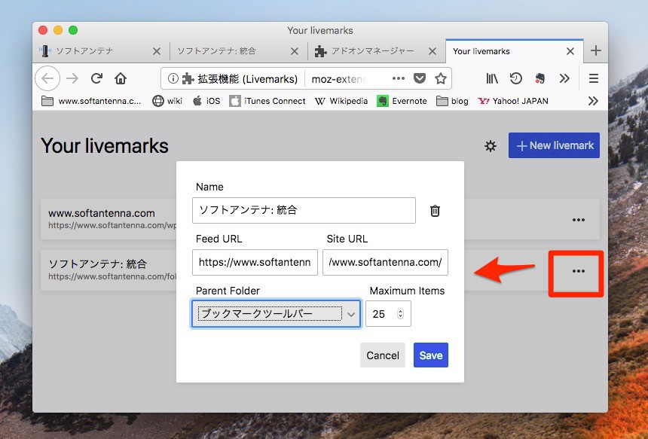Image resolution: width=648 pixels, height=439 pixels.
Task: Show more bookmarks toolbar items
Action: click(594, 101)
